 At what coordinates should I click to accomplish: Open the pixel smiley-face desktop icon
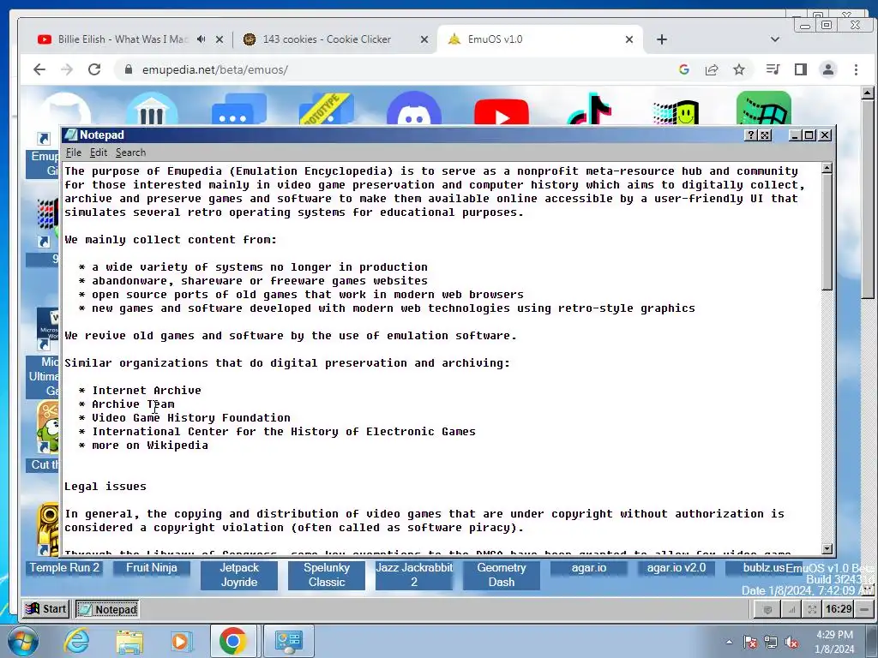coord(676,112)
